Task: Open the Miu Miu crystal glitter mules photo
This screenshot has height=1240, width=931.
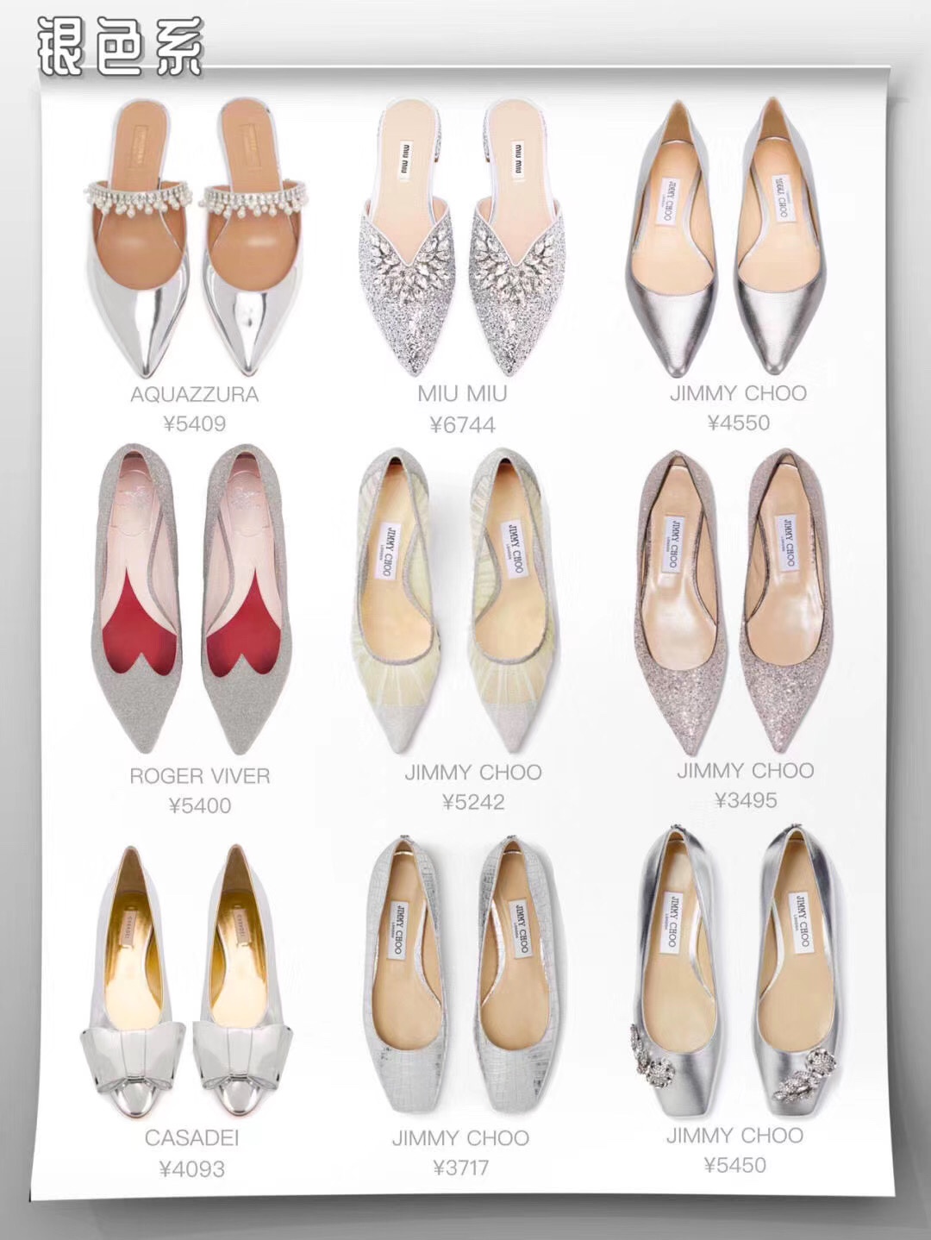Action: tap(463, 236)
